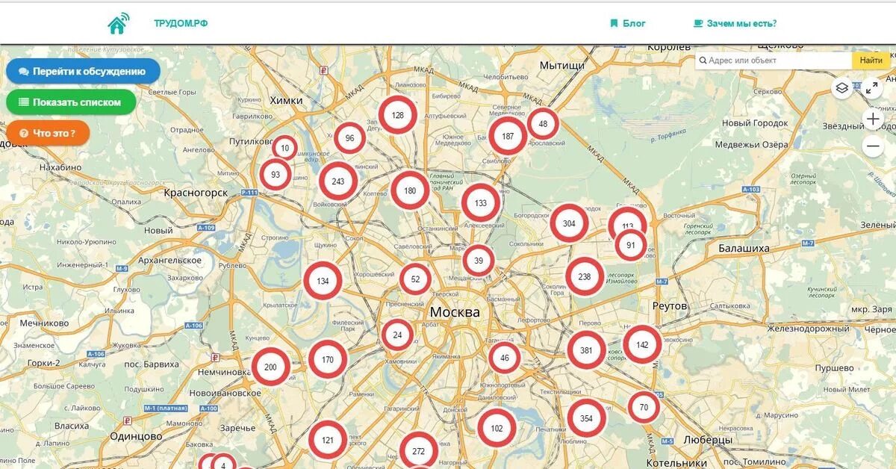Open the cluster marker labeled 243
The height and width of the screenshot is (469, 896).
[338, 181]
